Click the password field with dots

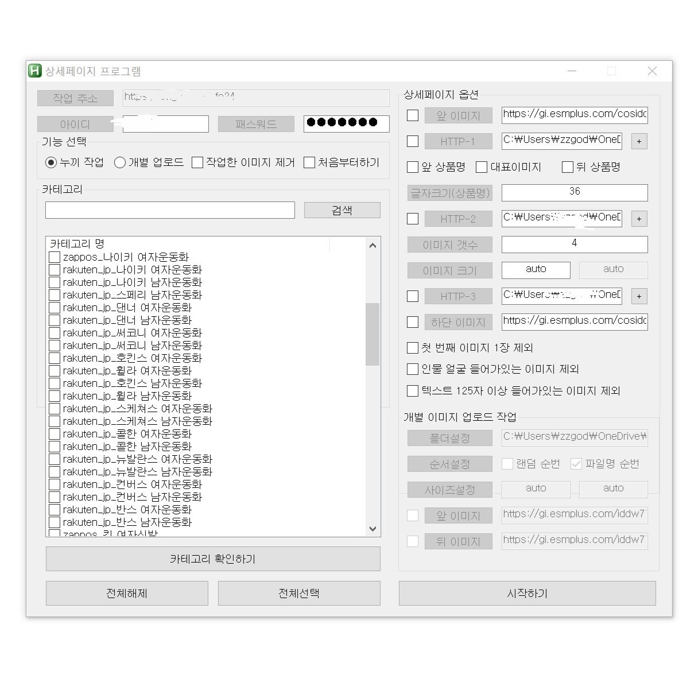click(x=346, y=124)
